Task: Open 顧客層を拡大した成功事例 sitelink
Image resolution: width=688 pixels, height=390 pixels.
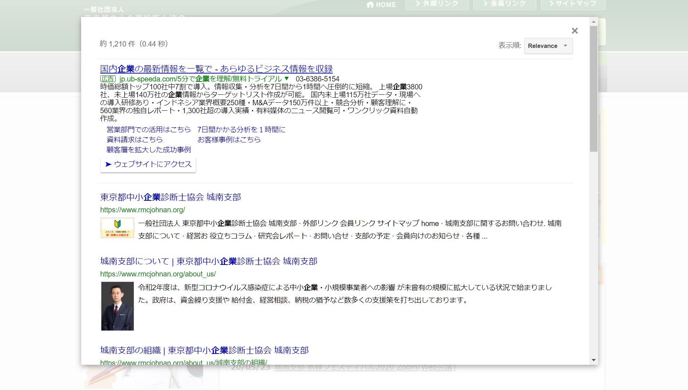Action: click(149, 150)
